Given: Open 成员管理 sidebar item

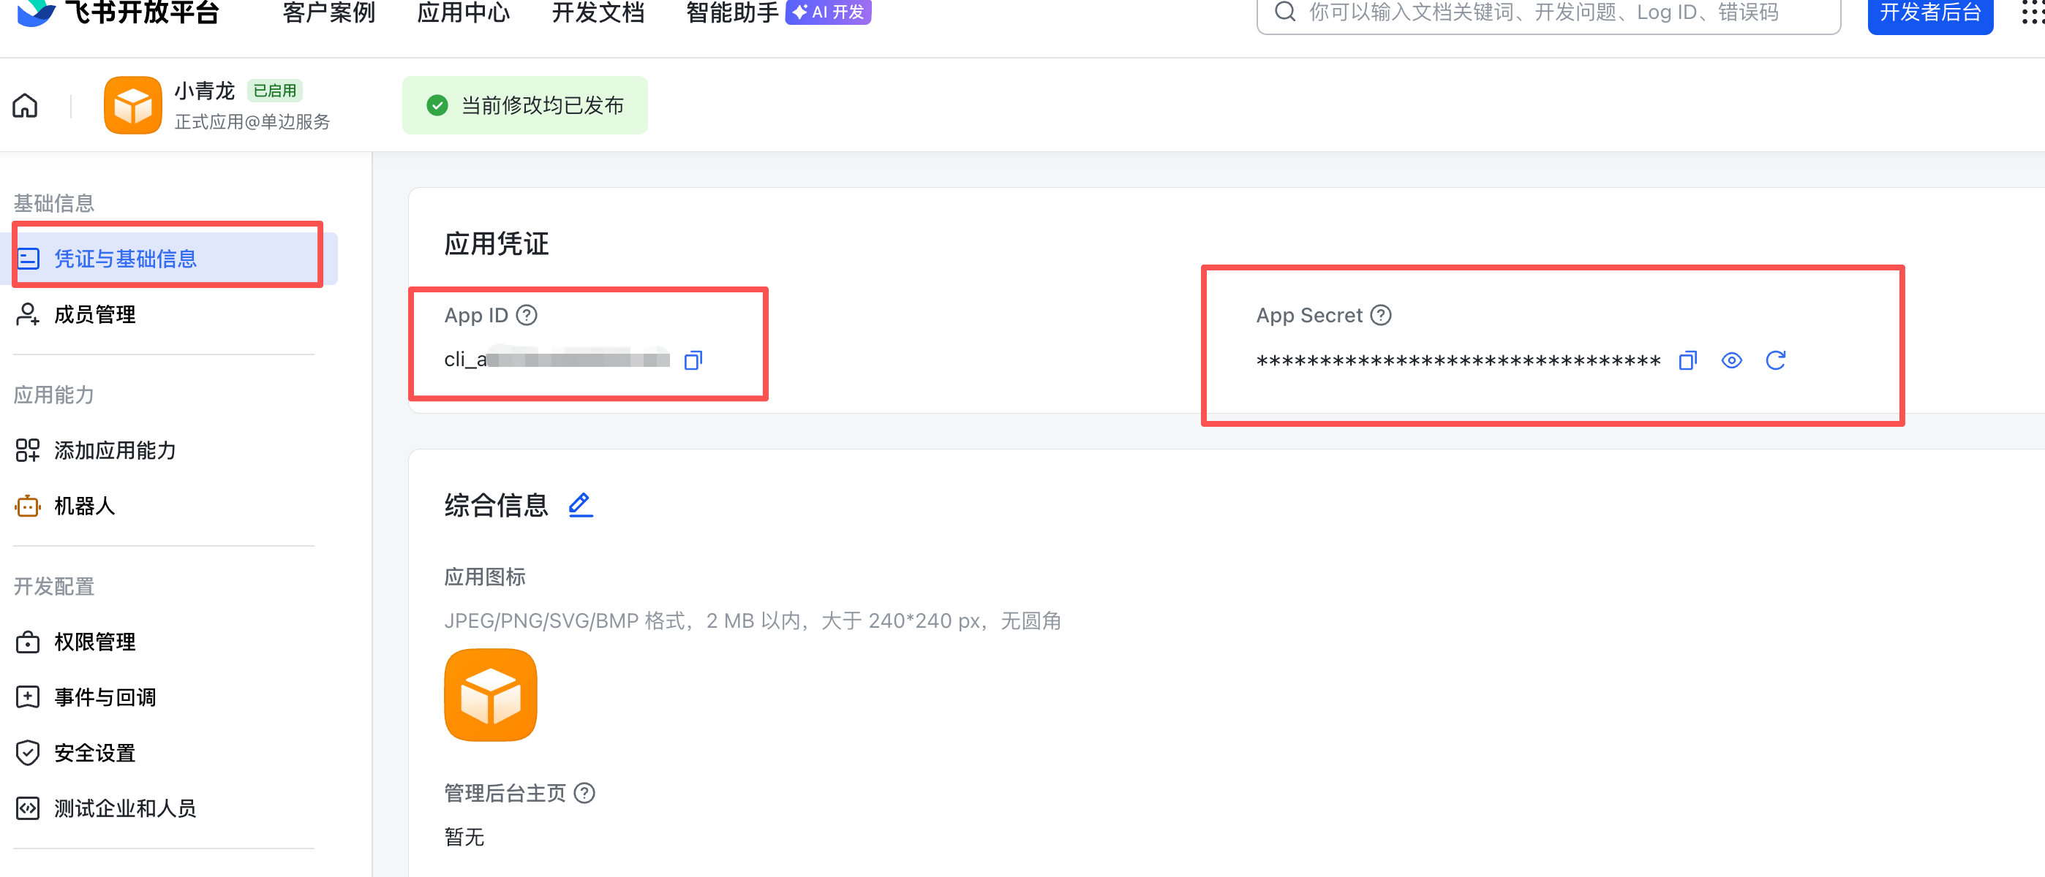Looking at the screenshot, I should [94, 315].
